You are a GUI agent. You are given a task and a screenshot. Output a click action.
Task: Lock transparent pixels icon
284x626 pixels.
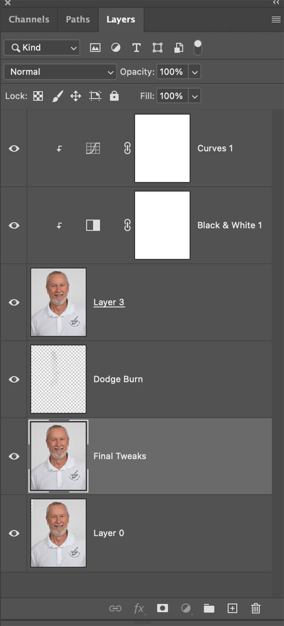[38, 96]
